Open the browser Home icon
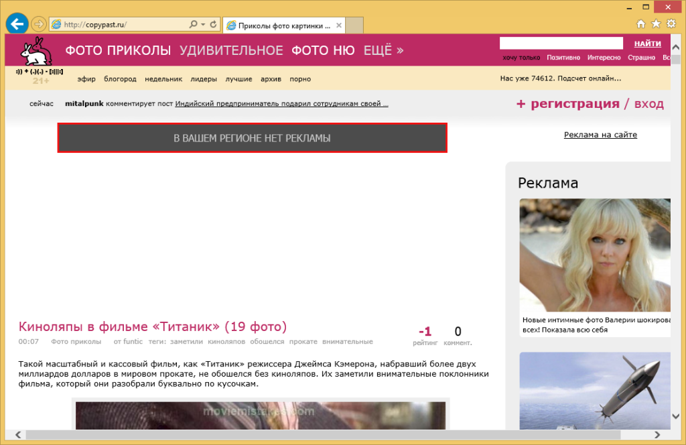This screenshot has height=445, width=686. point(641,24)
